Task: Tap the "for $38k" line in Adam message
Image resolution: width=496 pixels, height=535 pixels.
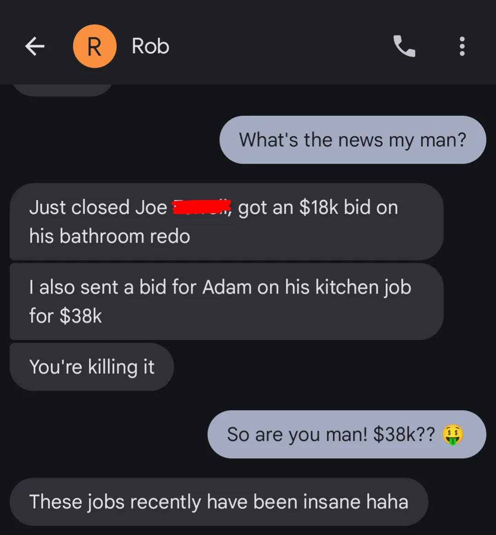Action: 65,315
